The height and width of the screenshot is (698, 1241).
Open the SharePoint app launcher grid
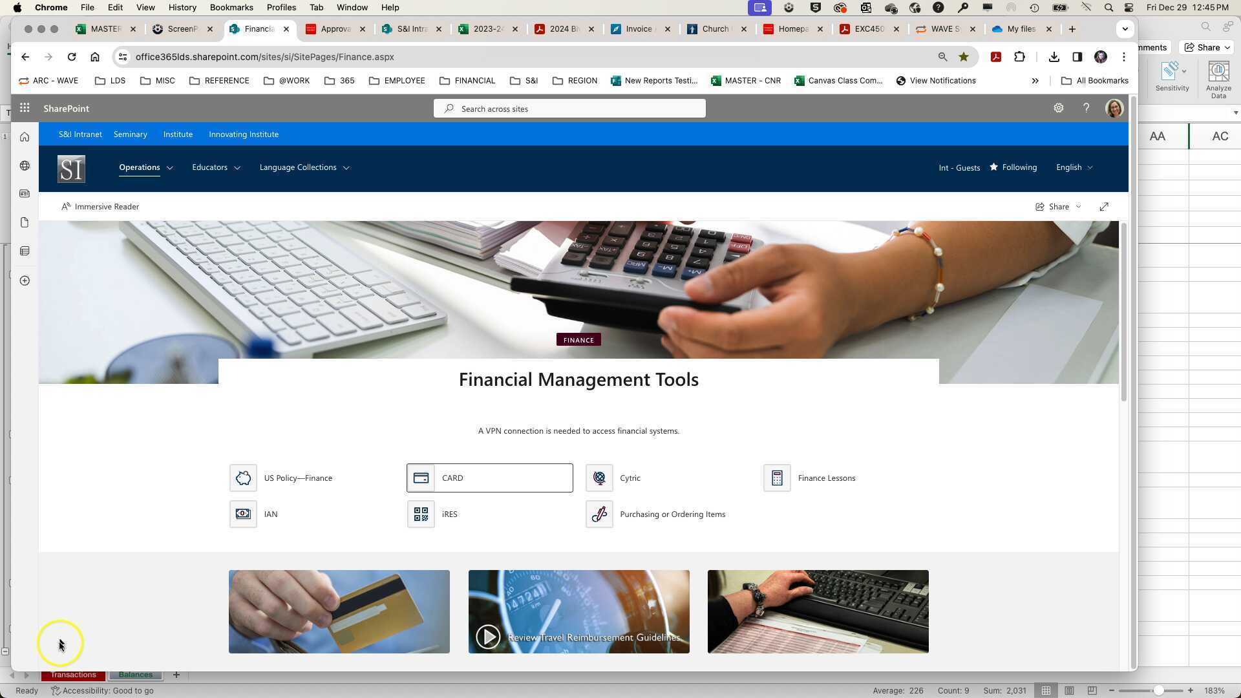(x=25, y=109)
